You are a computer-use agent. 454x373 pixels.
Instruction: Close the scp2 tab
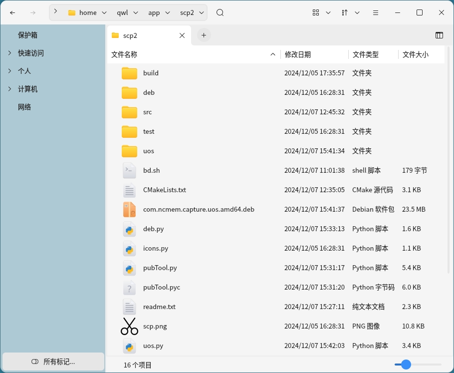click(182, 35)
